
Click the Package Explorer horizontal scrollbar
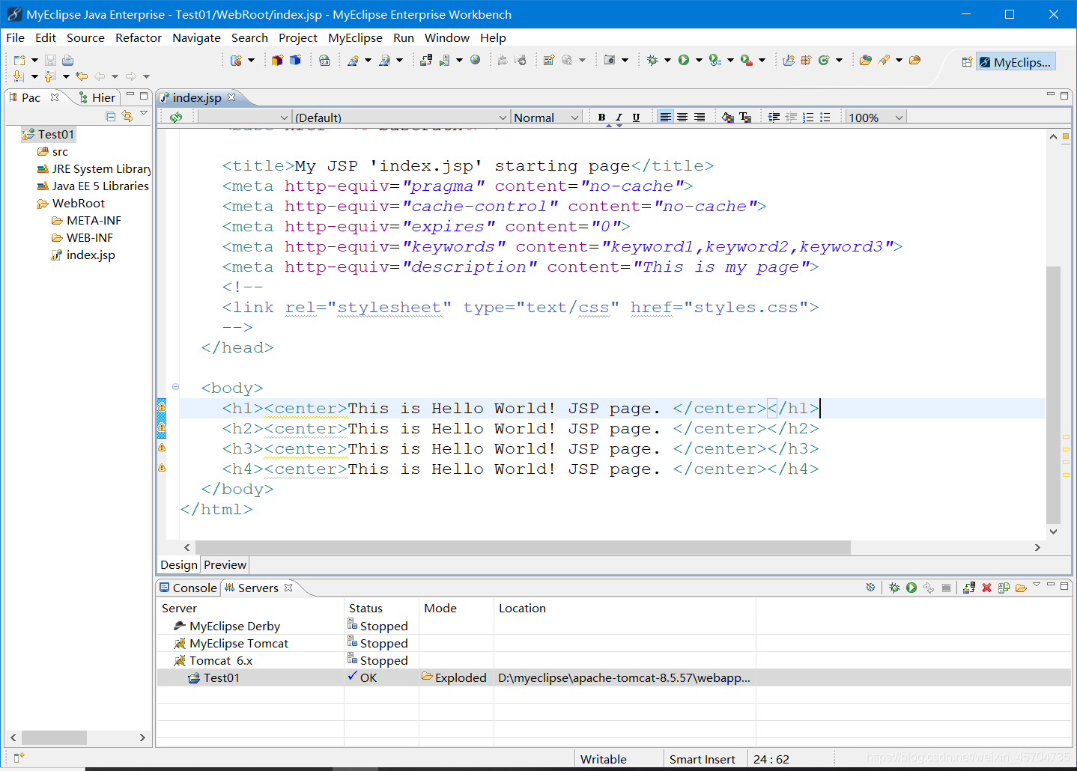tap(54, 737)
